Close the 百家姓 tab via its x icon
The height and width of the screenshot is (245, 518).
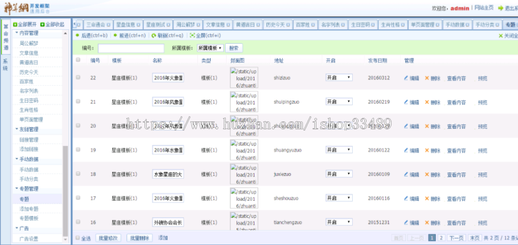313,25
